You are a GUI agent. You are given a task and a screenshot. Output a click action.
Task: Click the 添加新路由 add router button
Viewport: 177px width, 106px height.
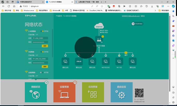pyautogui.click(x=137, y=24)
